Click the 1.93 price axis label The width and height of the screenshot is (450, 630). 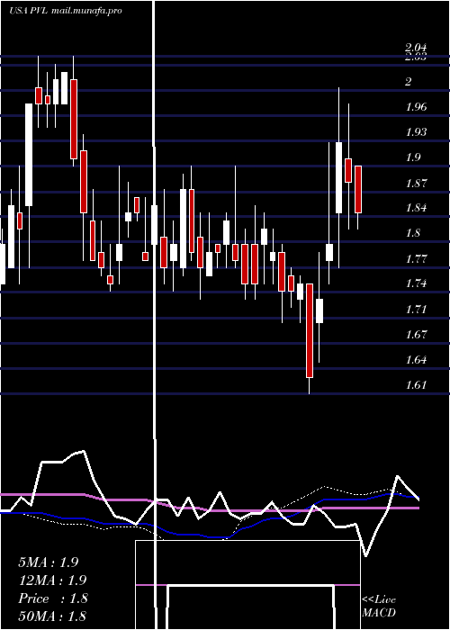click(416, 131)
